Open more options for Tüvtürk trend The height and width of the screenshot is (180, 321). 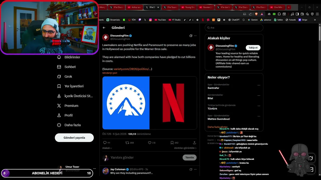pos(259,106)
